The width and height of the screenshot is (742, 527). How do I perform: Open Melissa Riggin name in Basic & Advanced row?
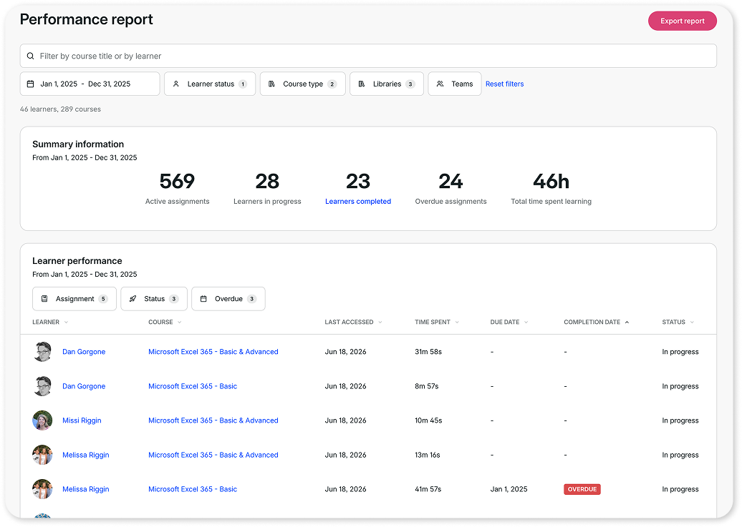pyautogui.click(x=86, y=455)
